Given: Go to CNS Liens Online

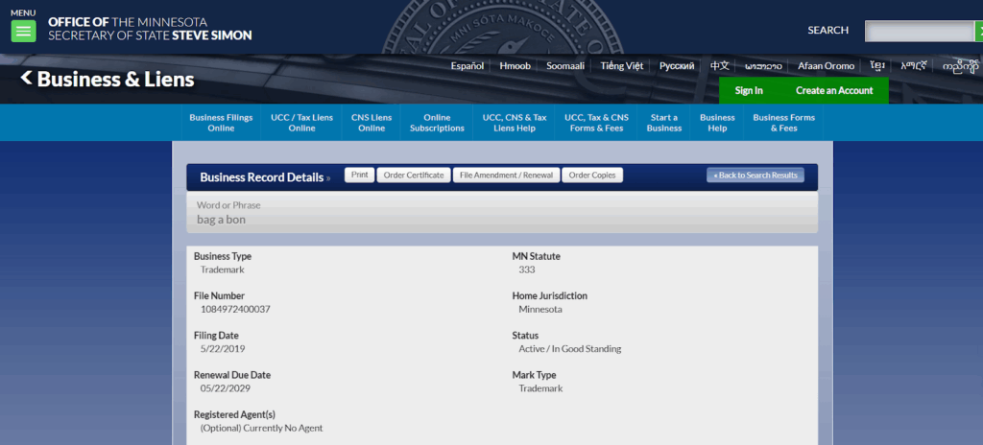Looking at the screenshot, I should [x=372, y=123].
